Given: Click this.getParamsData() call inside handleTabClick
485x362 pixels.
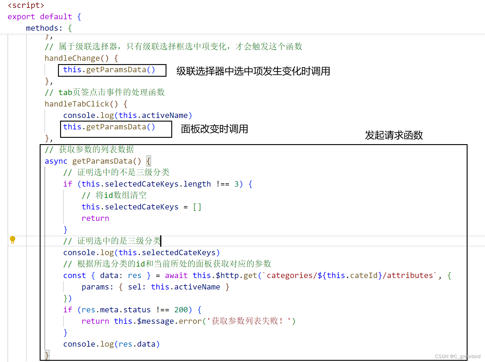Looking at the screenshot, I should [109, 127].
